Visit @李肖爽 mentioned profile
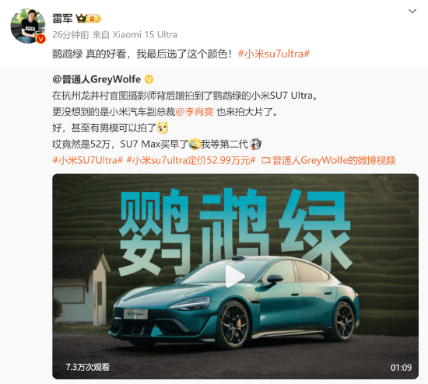The height and width of the screenshot is (384, 428). 194,112
